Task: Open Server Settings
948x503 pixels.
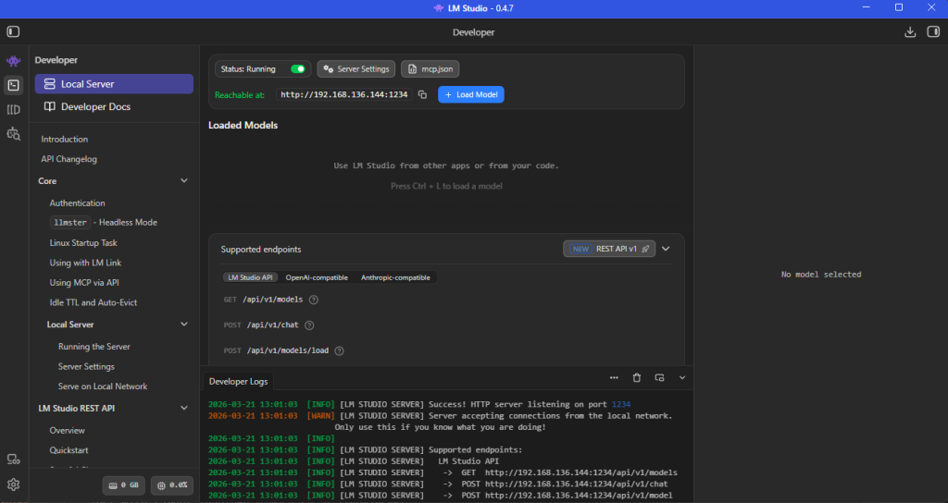Action: pyautogui.click(x=356, y=69)
